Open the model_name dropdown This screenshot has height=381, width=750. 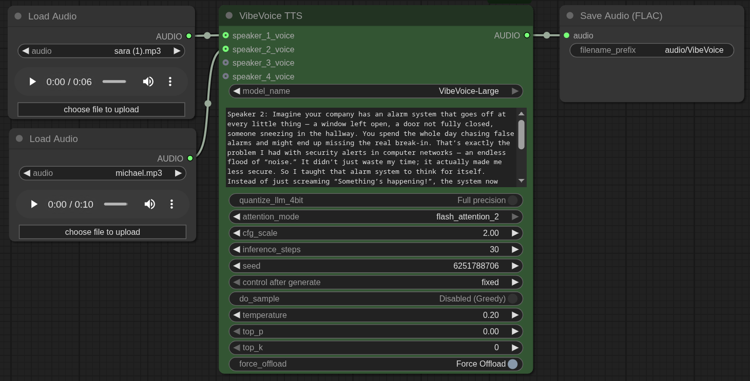(376, 91)
